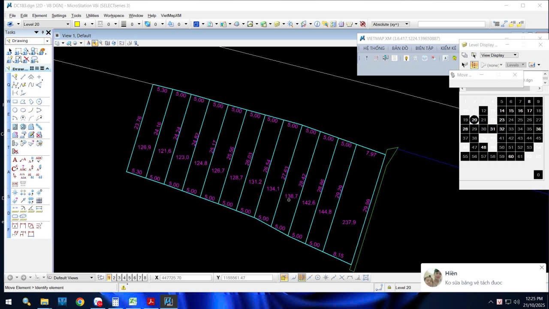Select the Place Text tool

[x=15, y=160]
